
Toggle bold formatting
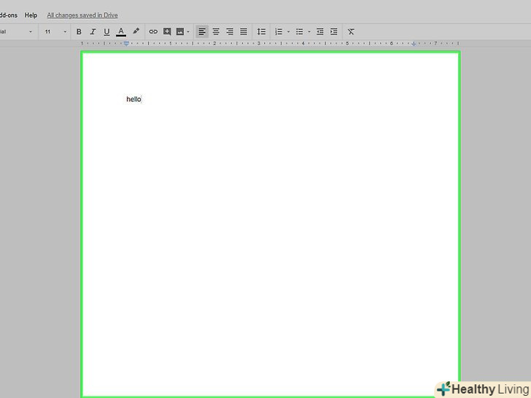pos(79,32)
